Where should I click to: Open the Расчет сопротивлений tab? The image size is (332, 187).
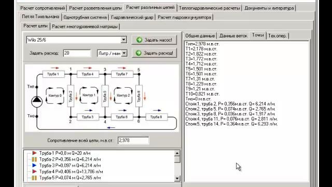click(43, 8)
